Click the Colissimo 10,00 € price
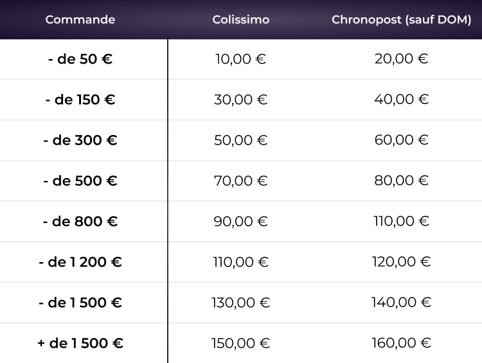Viewport: 482px width, 363px height. (x=241, y=59)
